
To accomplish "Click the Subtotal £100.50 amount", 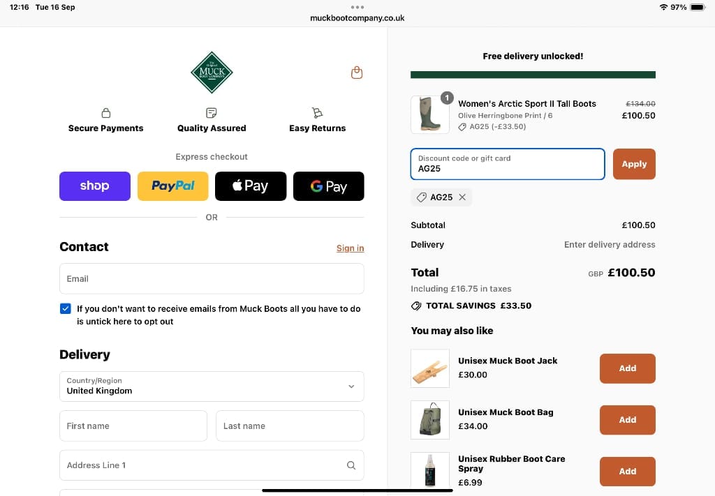I will [638, 225].
